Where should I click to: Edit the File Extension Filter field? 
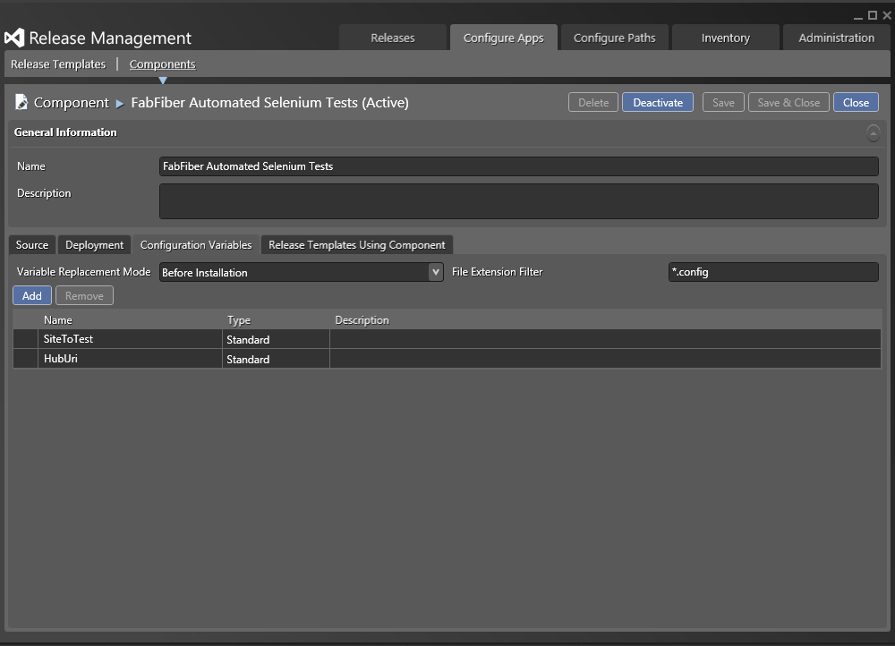pyautogui.click(x=773, y=272)
